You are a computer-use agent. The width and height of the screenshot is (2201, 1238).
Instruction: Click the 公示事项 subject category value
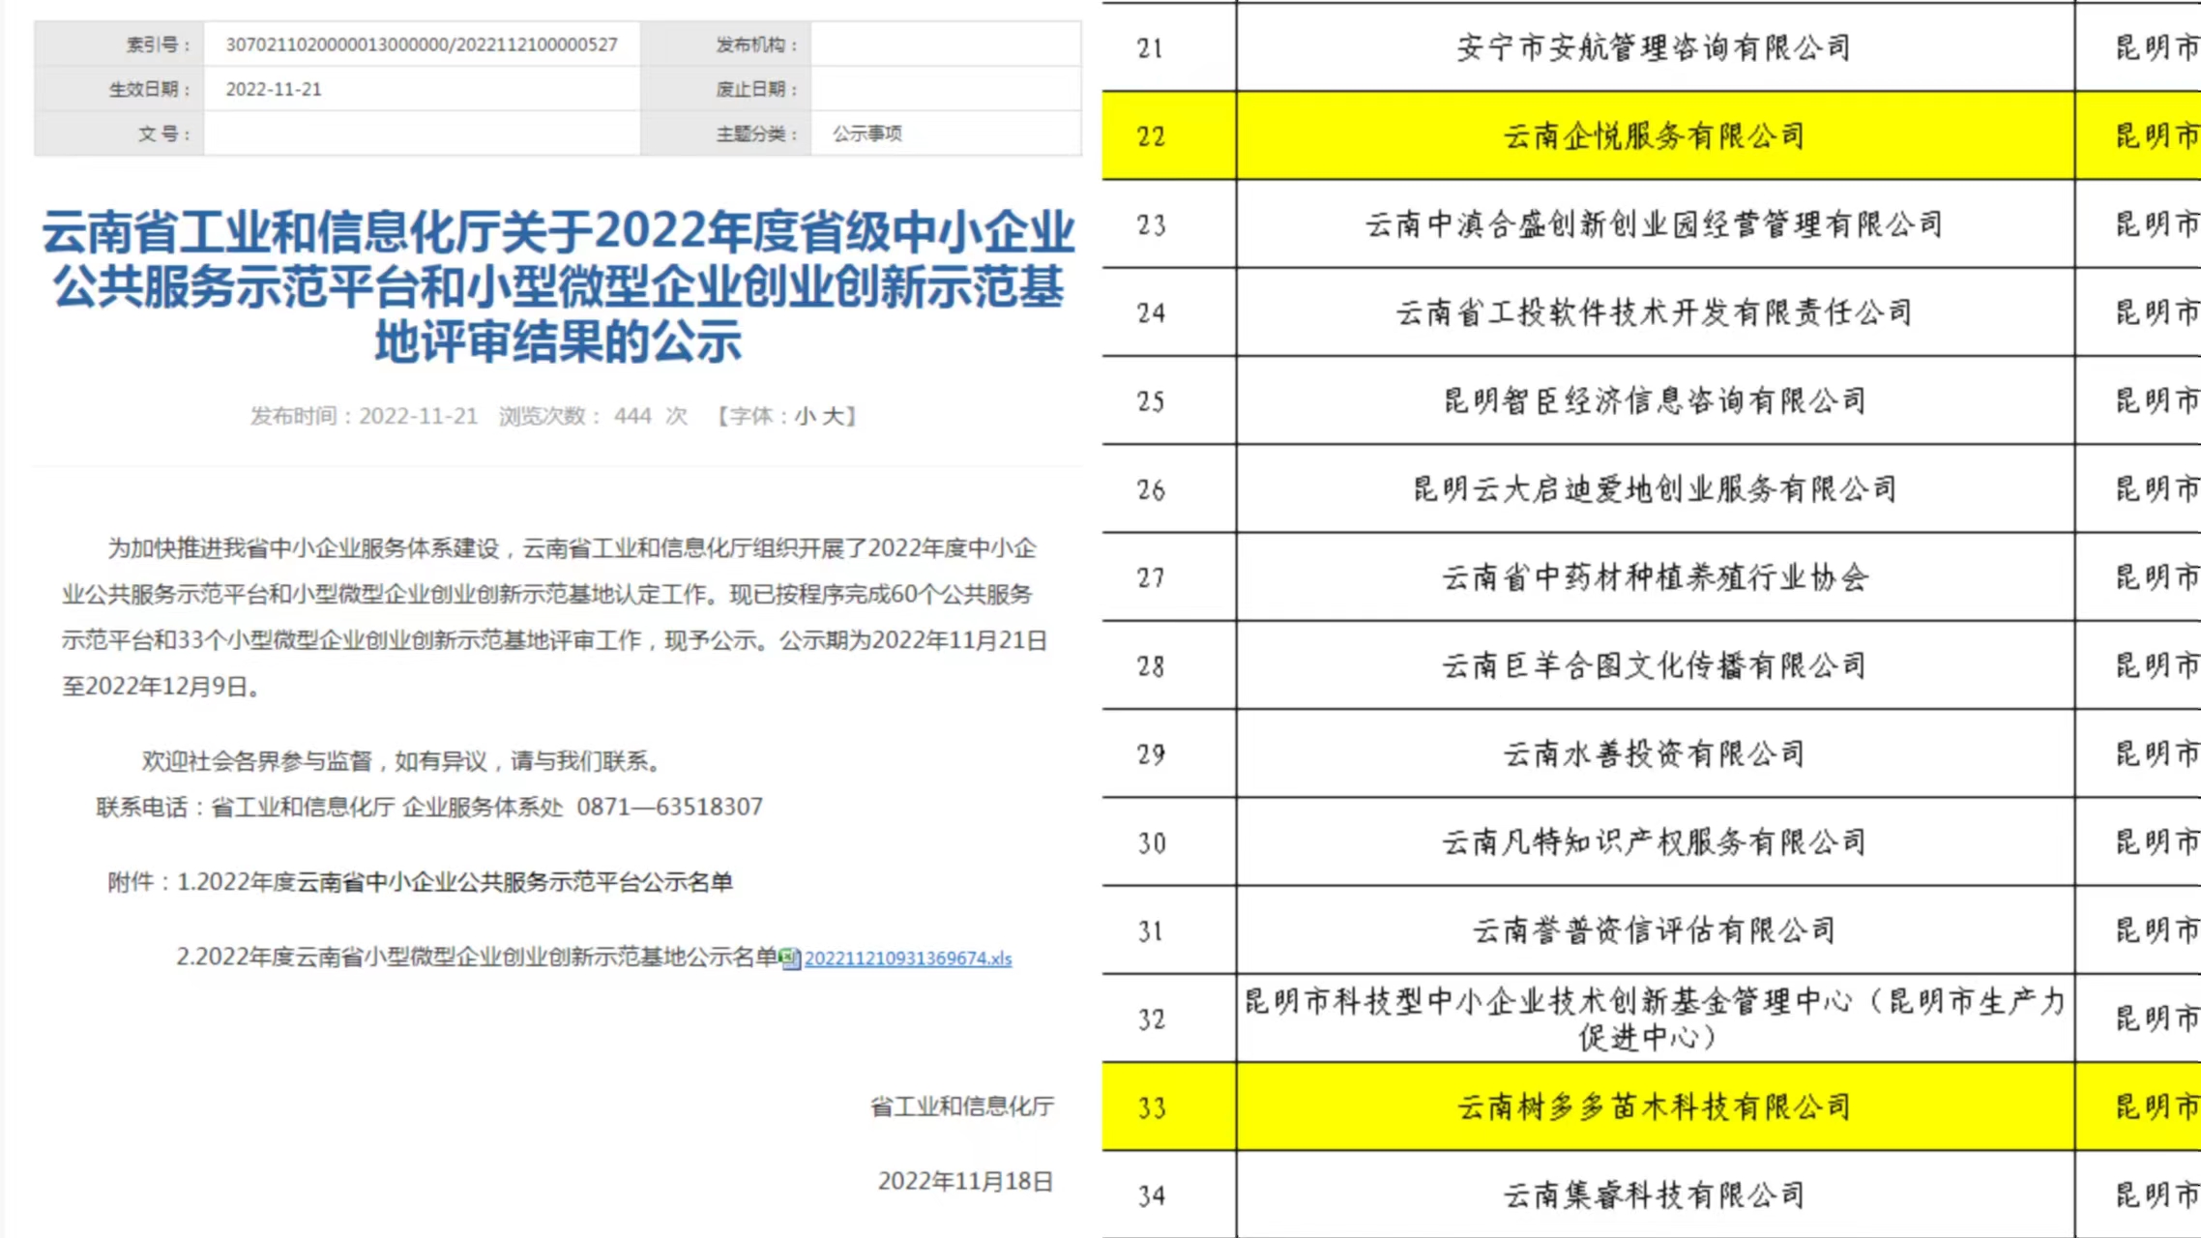(867, 133)
